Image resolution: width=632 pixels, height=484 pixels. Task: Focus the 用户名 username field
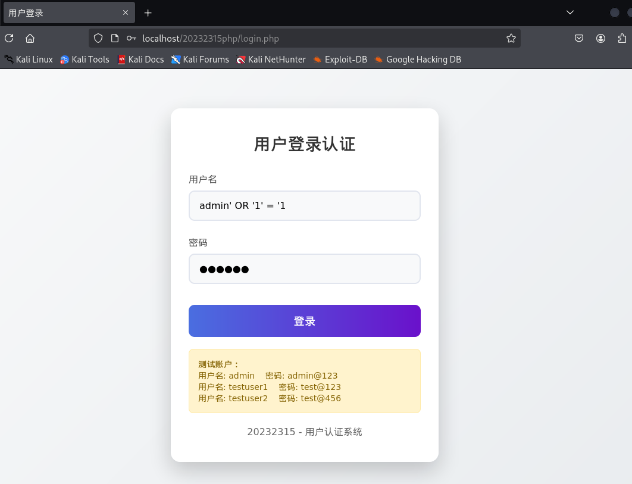click(x=305, y=206)
